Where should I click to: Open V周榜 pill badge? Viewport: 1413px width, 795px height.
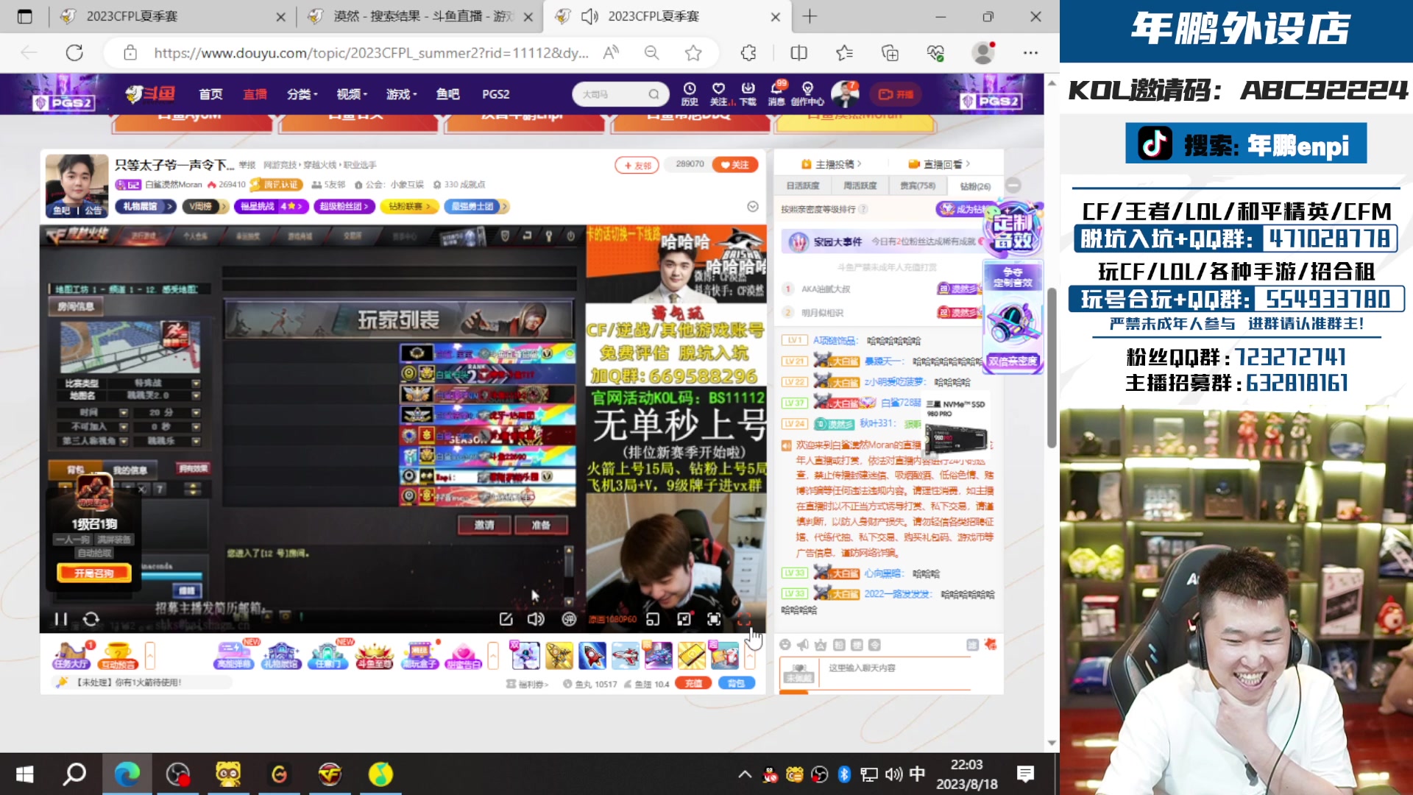click(x=205, y=206)
